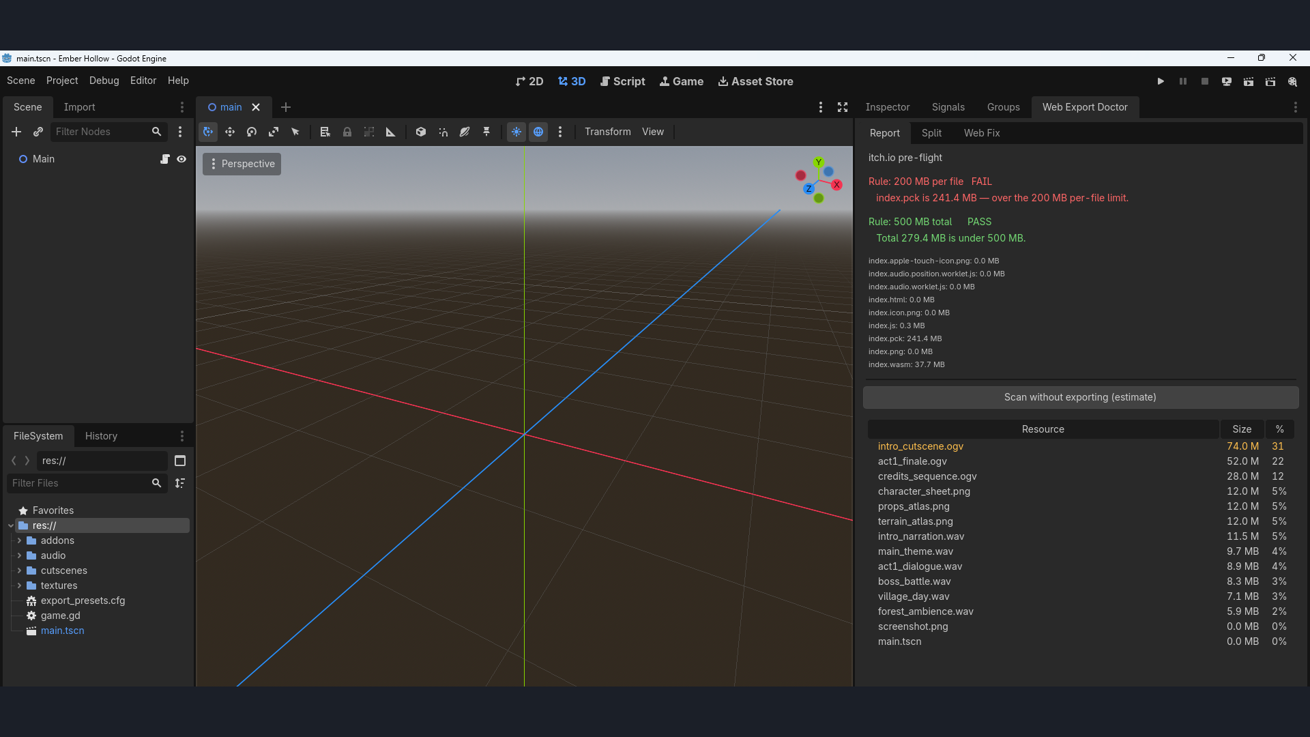Screen dimensions: 1310x737
Task: Click the Ruler Mode icon
Action: click(x=391, y=132)
